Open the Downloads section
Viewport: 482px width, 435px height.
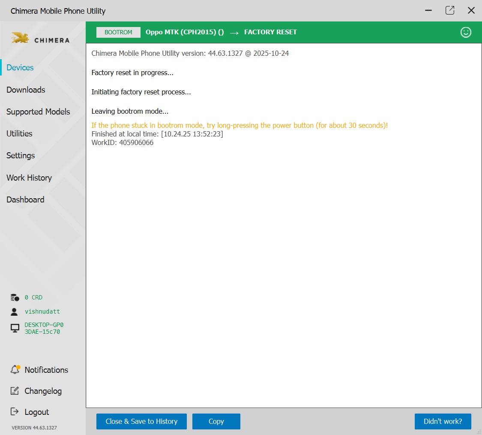[x=26, y=90]
